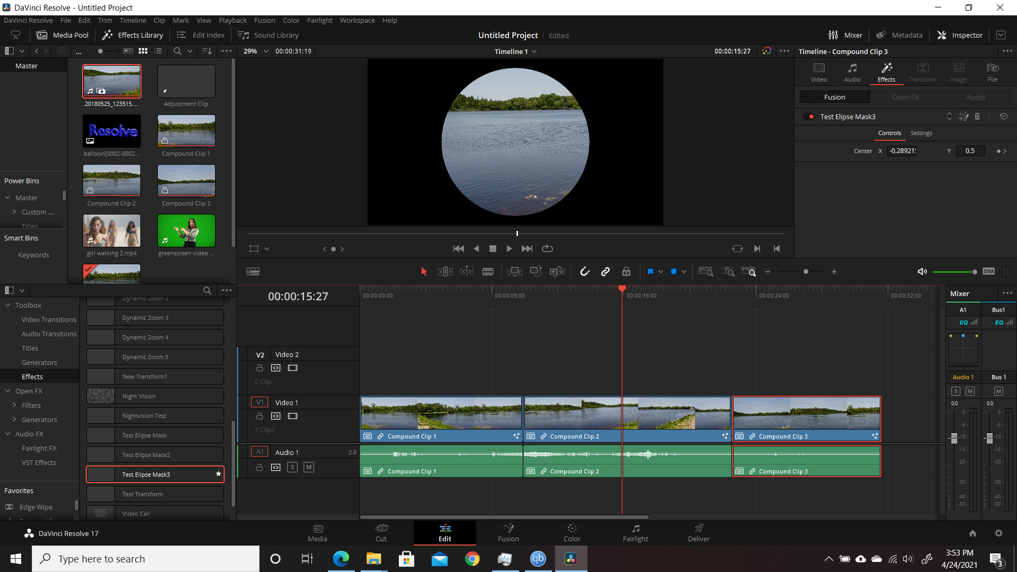1017x572 pixels.
Task: Open Timeline View Options icon
Action: click(x=253, y=272)
